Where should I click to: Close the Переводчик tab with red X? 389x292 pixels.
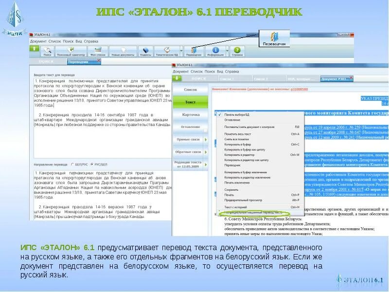coord(99,60)
